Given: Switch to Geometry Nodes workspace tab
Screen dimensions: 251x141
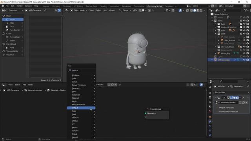Looking at the screenshot, I should pos(155,6).
